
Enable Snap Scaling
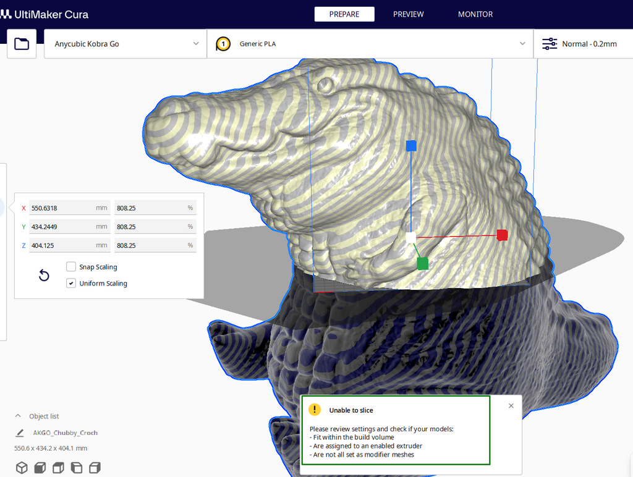71,266
